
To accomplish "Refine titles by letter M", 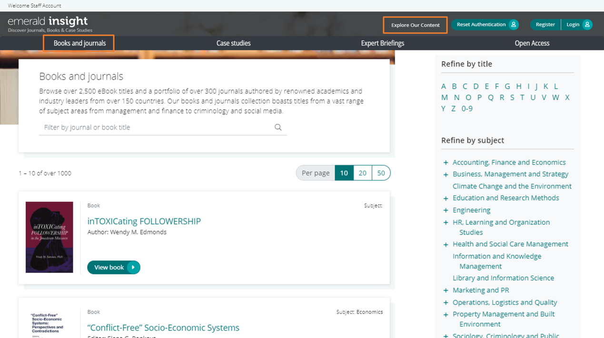I will click(x=445, y=97).
